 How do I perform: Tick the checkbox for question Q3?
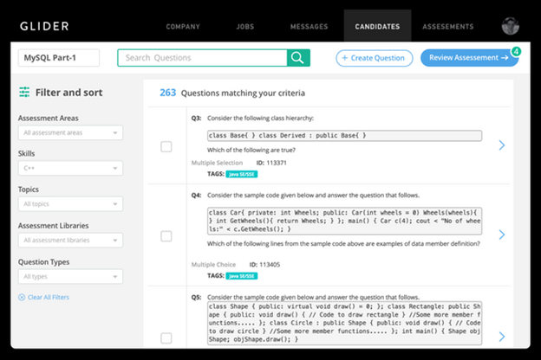pyautogui.click(x=166, y=146)
